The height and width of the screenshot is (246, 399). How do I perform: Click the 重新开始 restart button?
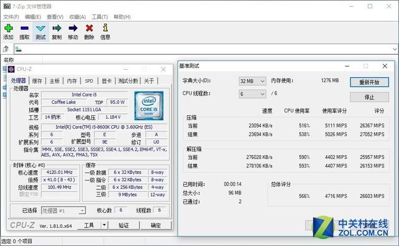pyautogui.click(x=369, y=82)
